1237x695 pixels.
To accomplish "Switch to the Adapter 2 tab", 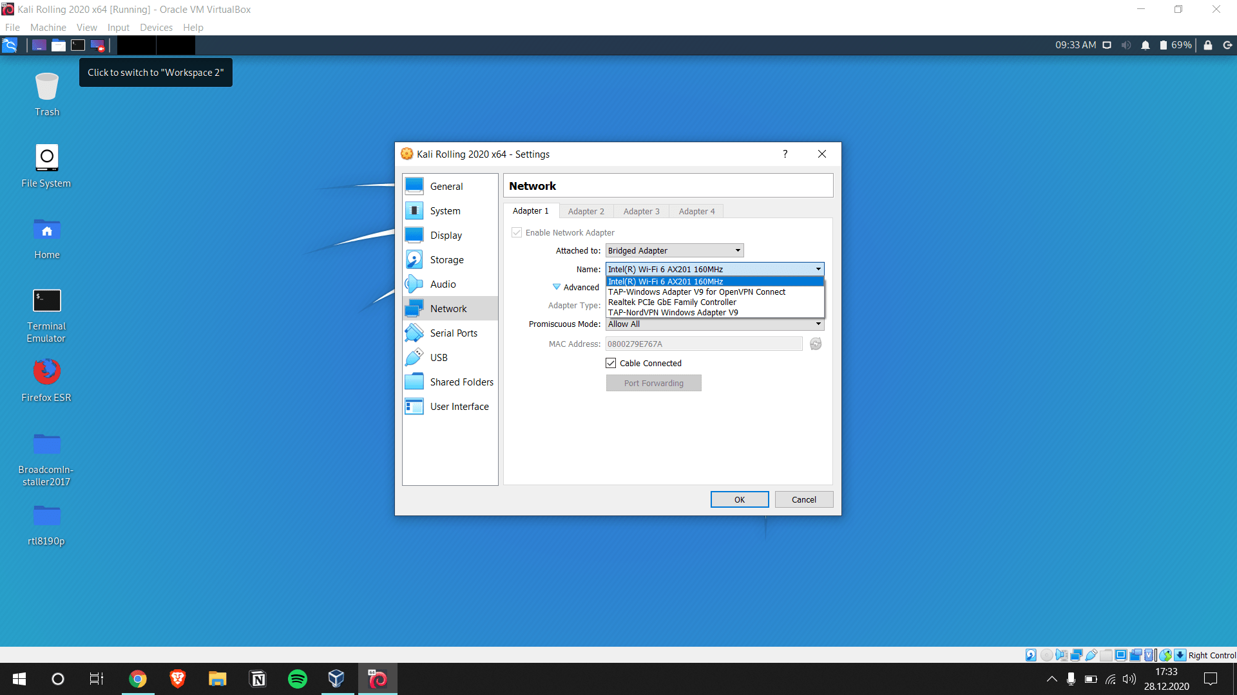I will [x=586, y=212].
